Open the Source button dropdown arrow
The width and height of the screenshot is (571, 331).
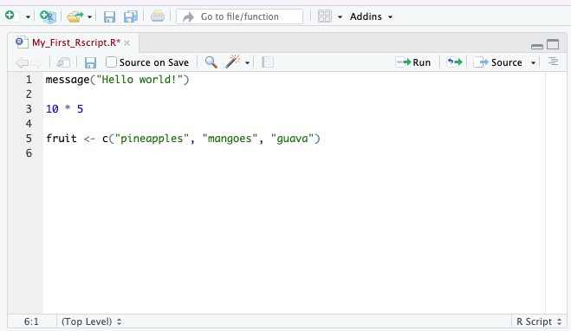[533, 62]
